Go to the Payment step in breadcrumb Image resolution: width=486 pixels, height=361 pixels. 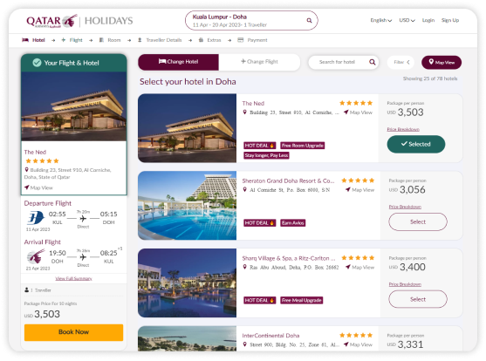(x=252, y=40)
